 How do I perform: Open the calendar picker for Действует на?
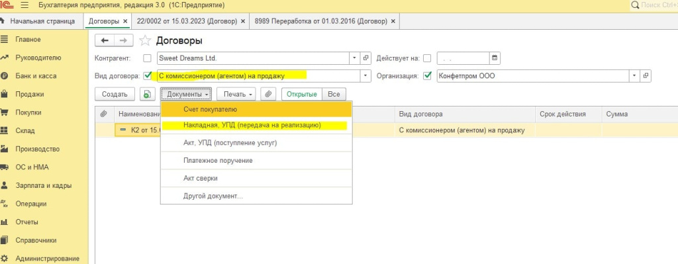click(495, 58)
